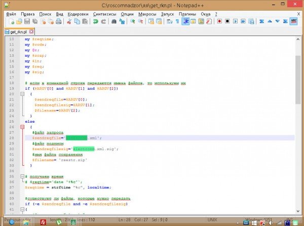The width and height of the screenshot is (304, 226).
Task: Open Find with the binoculars icon
Action: point(114,21)
